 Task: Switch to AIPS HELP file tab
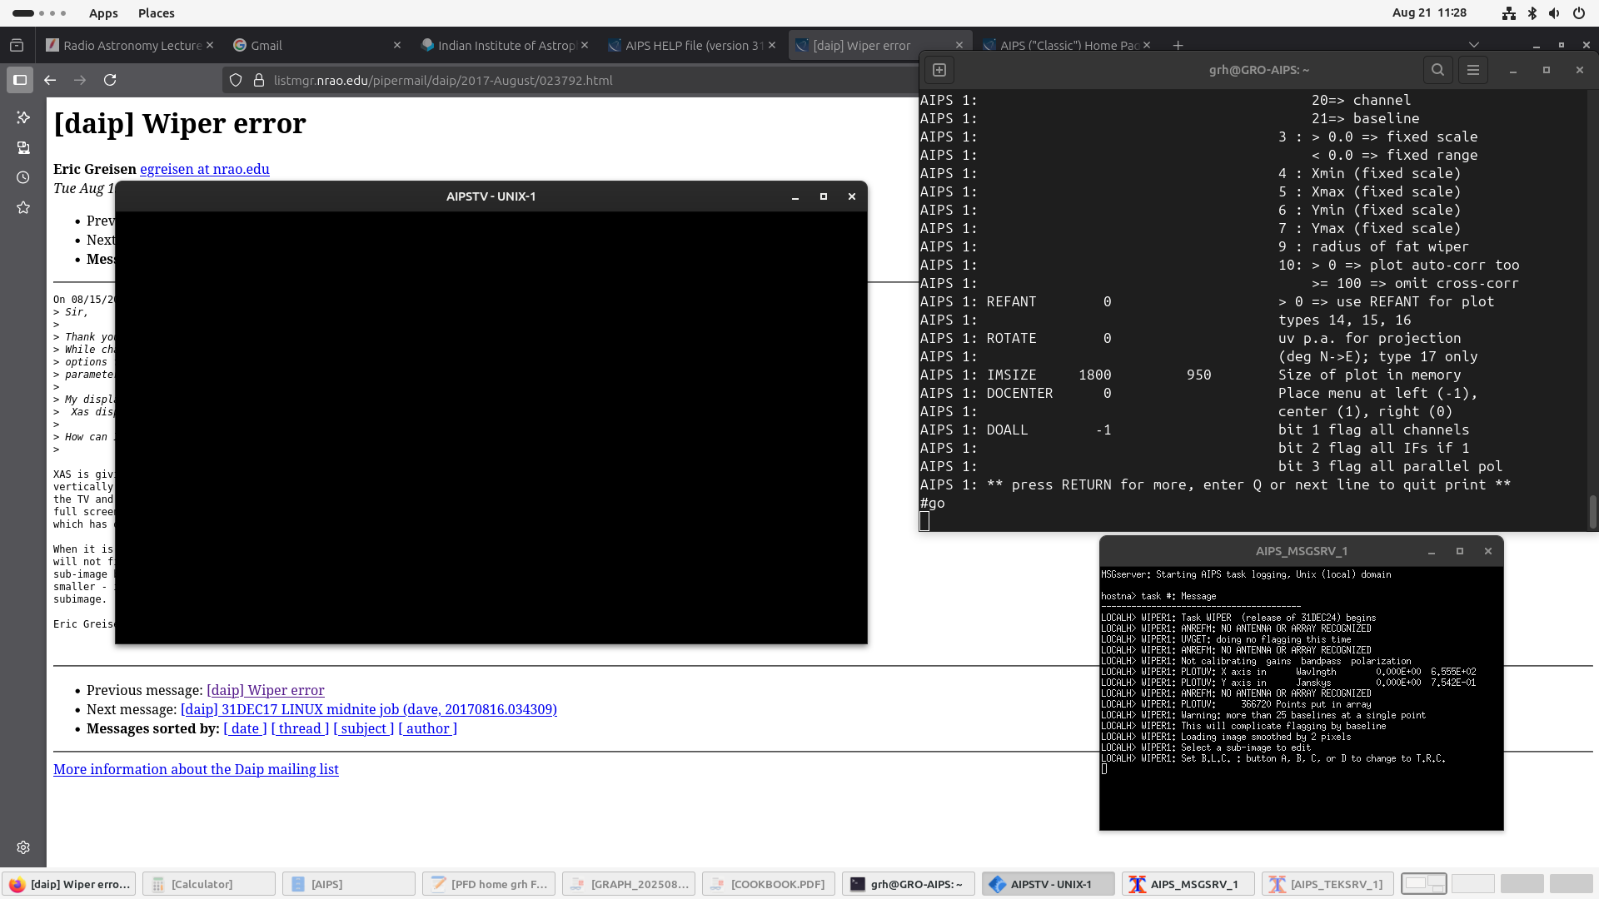click(693, 45)
